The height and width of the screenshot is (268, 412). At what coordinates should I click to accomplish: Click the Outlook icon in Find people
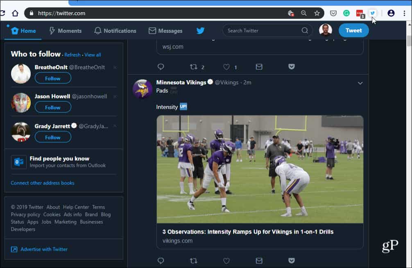tap(19, 162)
